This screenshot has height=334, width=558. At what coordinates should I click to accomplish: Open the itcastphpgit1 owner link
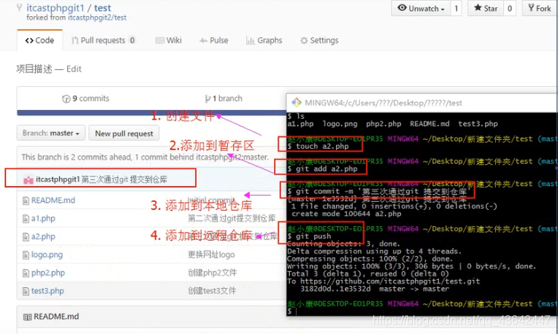(56, 8)
